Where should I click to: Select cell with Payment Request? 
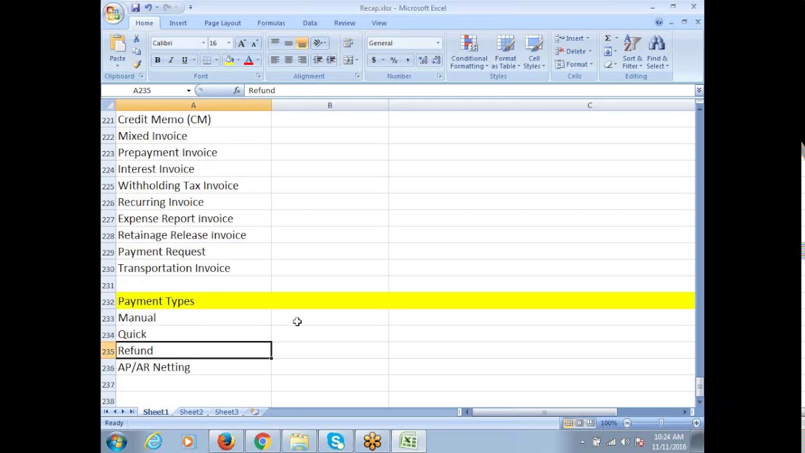click(x=194, y=252)
